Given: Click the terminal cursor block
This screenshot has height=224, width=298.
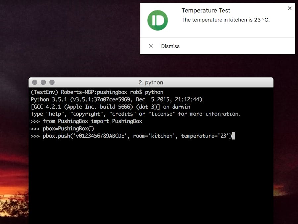Looking at the screenshot, I should point(234,136).
